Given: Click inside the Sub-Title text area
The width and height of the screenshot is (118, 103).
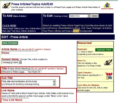Looking at the screenshot, I should tap(27, 83).
